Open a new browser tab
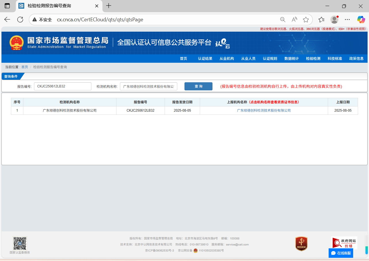Viewport: 369px width, 261px height. coord(109,6)
